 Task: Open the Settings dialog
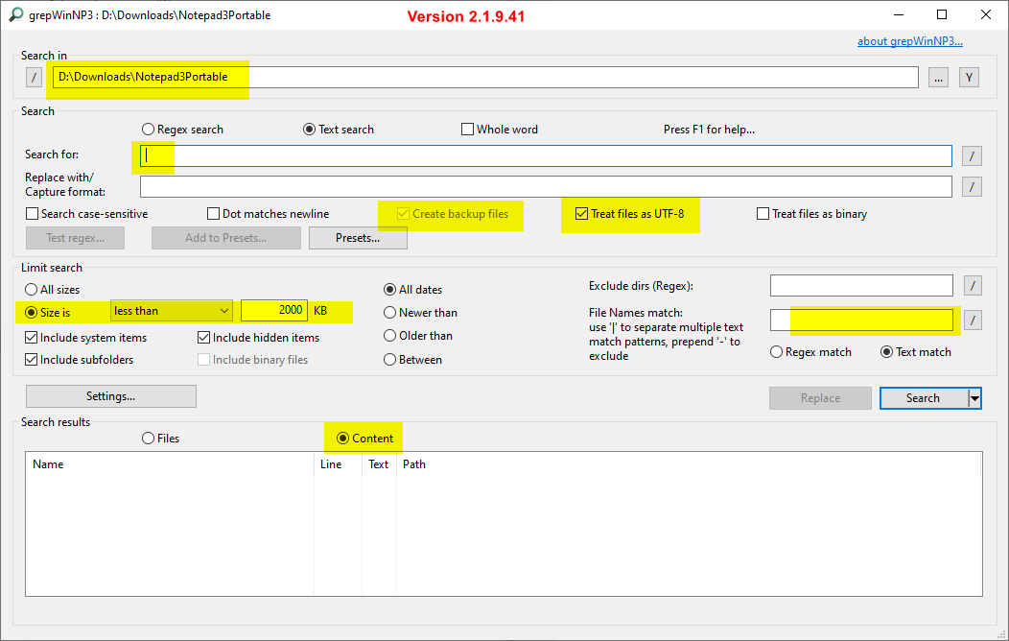[x=110, y=395]
